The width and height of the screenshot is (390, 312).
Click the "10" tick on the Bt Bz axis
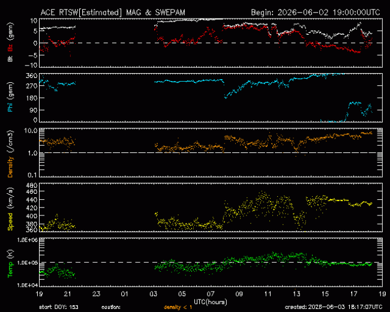pos(34,20)
